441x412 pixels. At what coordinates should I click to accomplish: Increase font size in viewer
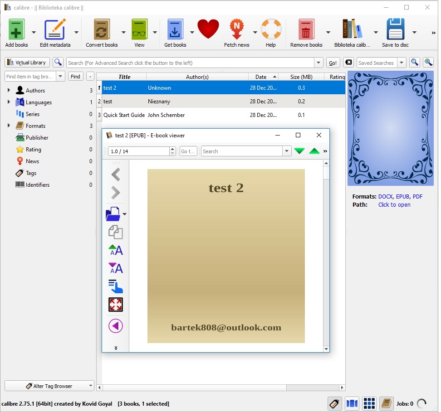[116, 250]
